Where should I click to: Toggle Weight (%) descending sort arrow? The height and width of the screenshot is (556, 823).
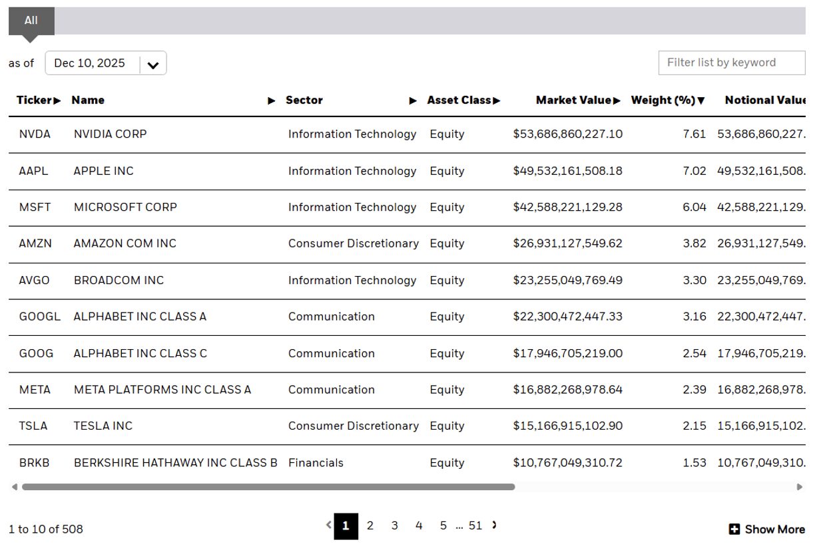click(700, 101)
